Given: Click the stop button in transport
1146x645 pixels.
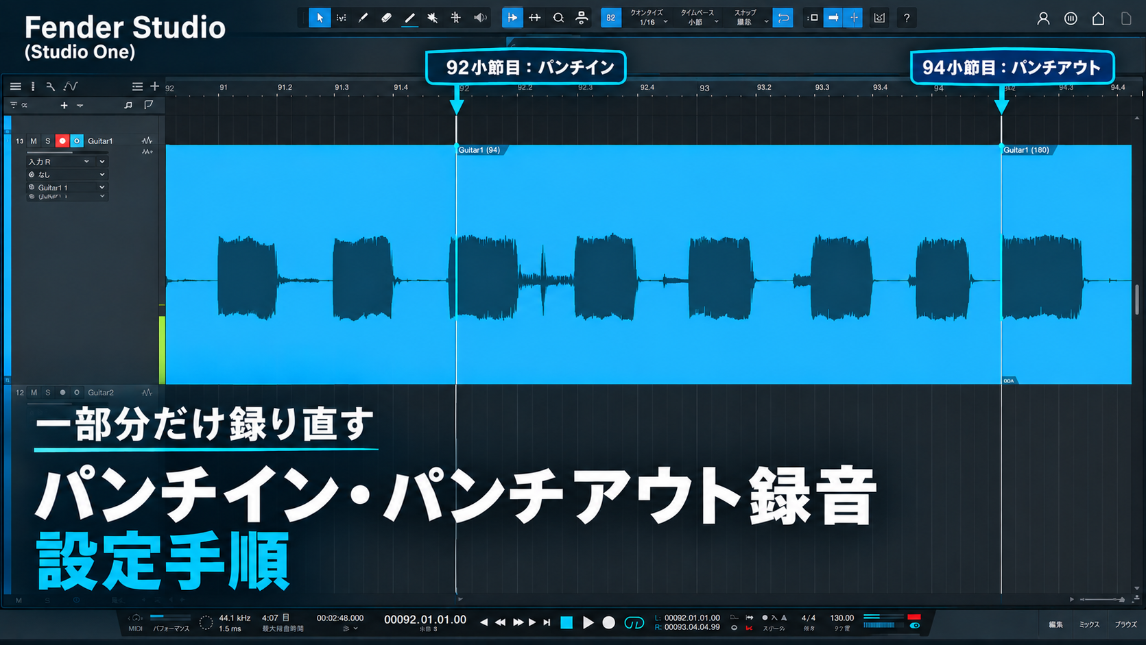Looking at the screenshot, I should pos(566,622).
